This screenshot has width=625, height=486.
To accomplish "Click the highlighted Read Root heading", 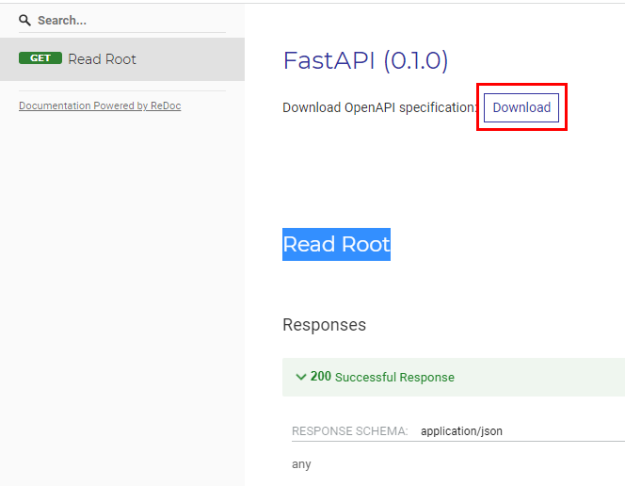I will tap(336, 244).
